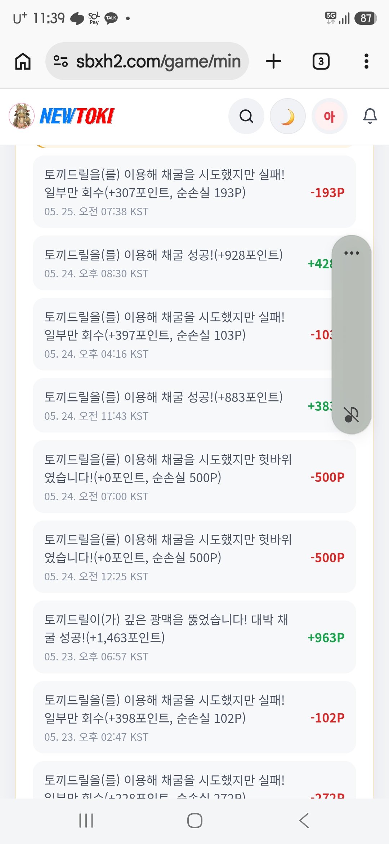
Task: Open the browser three-dot overflow menu
Action: click(x=366, y=61)
